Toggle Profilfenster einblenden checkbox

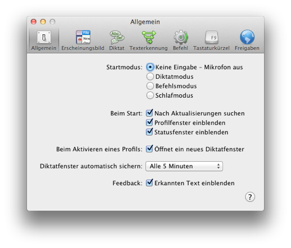[149, 122]
